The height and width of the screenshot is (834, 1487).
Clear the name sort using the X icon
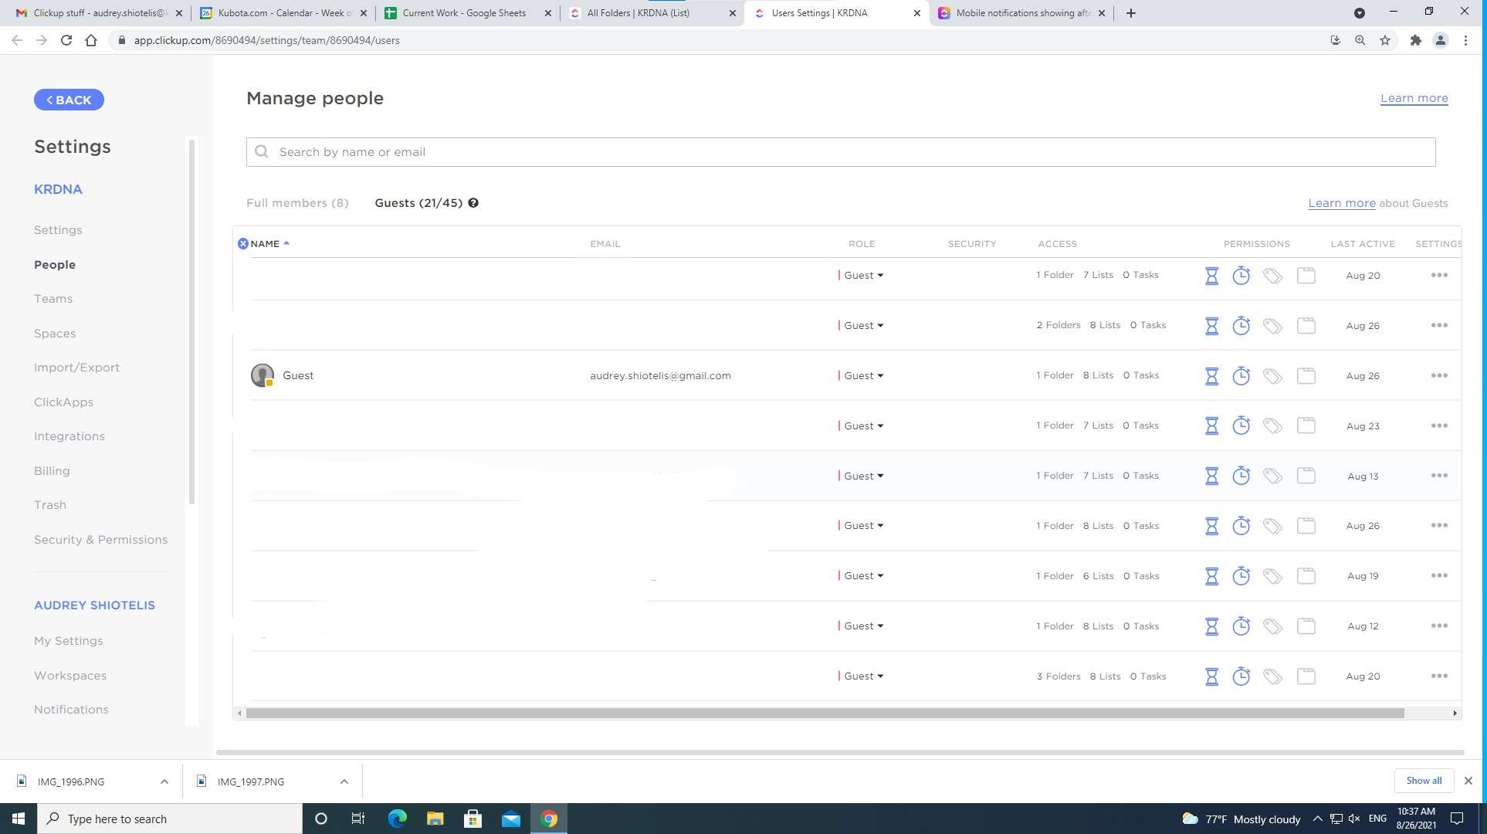[242, 244]
